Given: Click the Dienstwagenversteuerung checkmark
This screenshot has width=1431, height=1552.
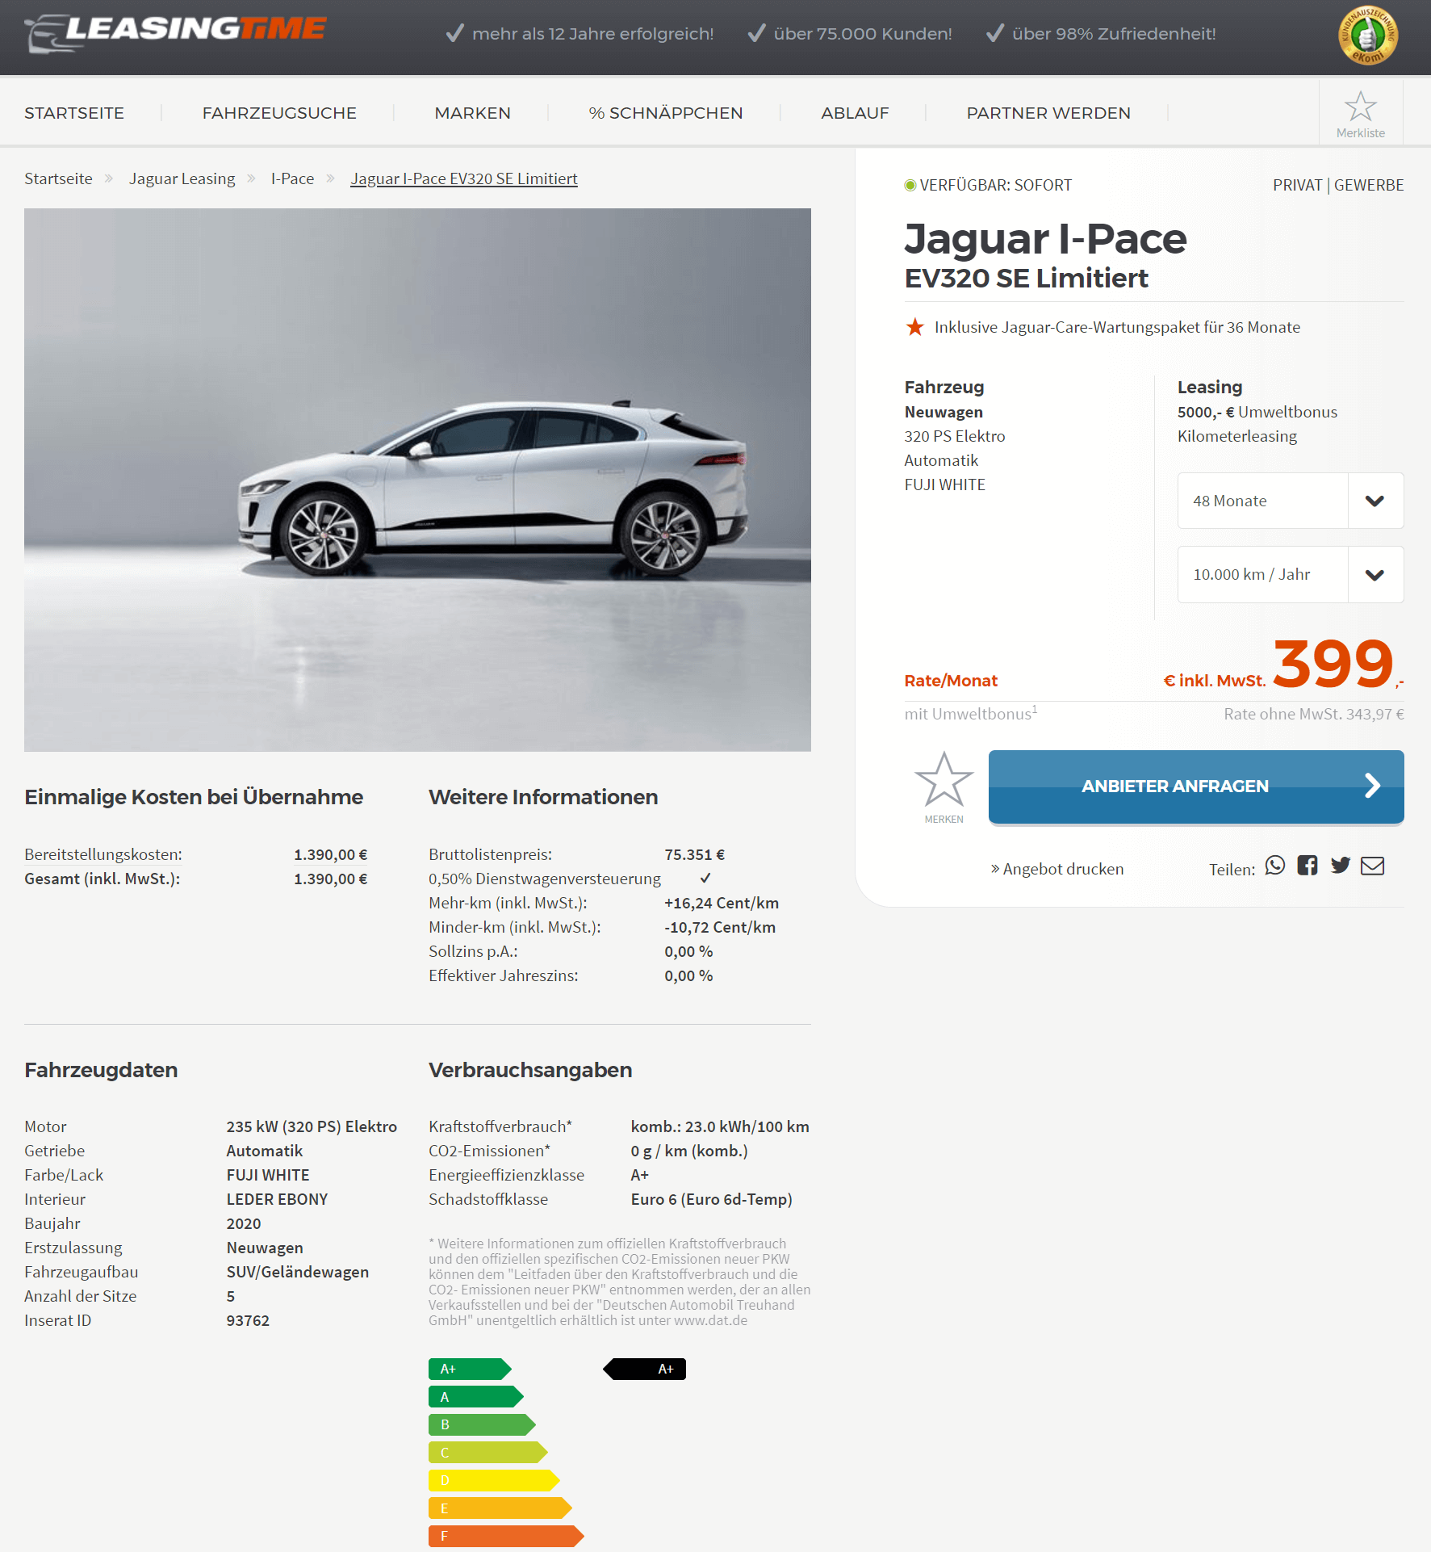Looking at the screenshot, I should (x=705, y=878).
